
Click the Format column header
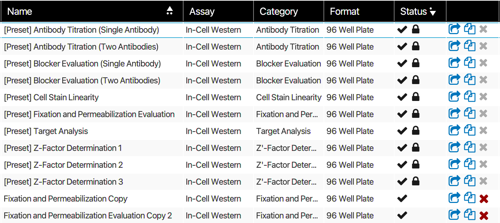tap(345, 11)
